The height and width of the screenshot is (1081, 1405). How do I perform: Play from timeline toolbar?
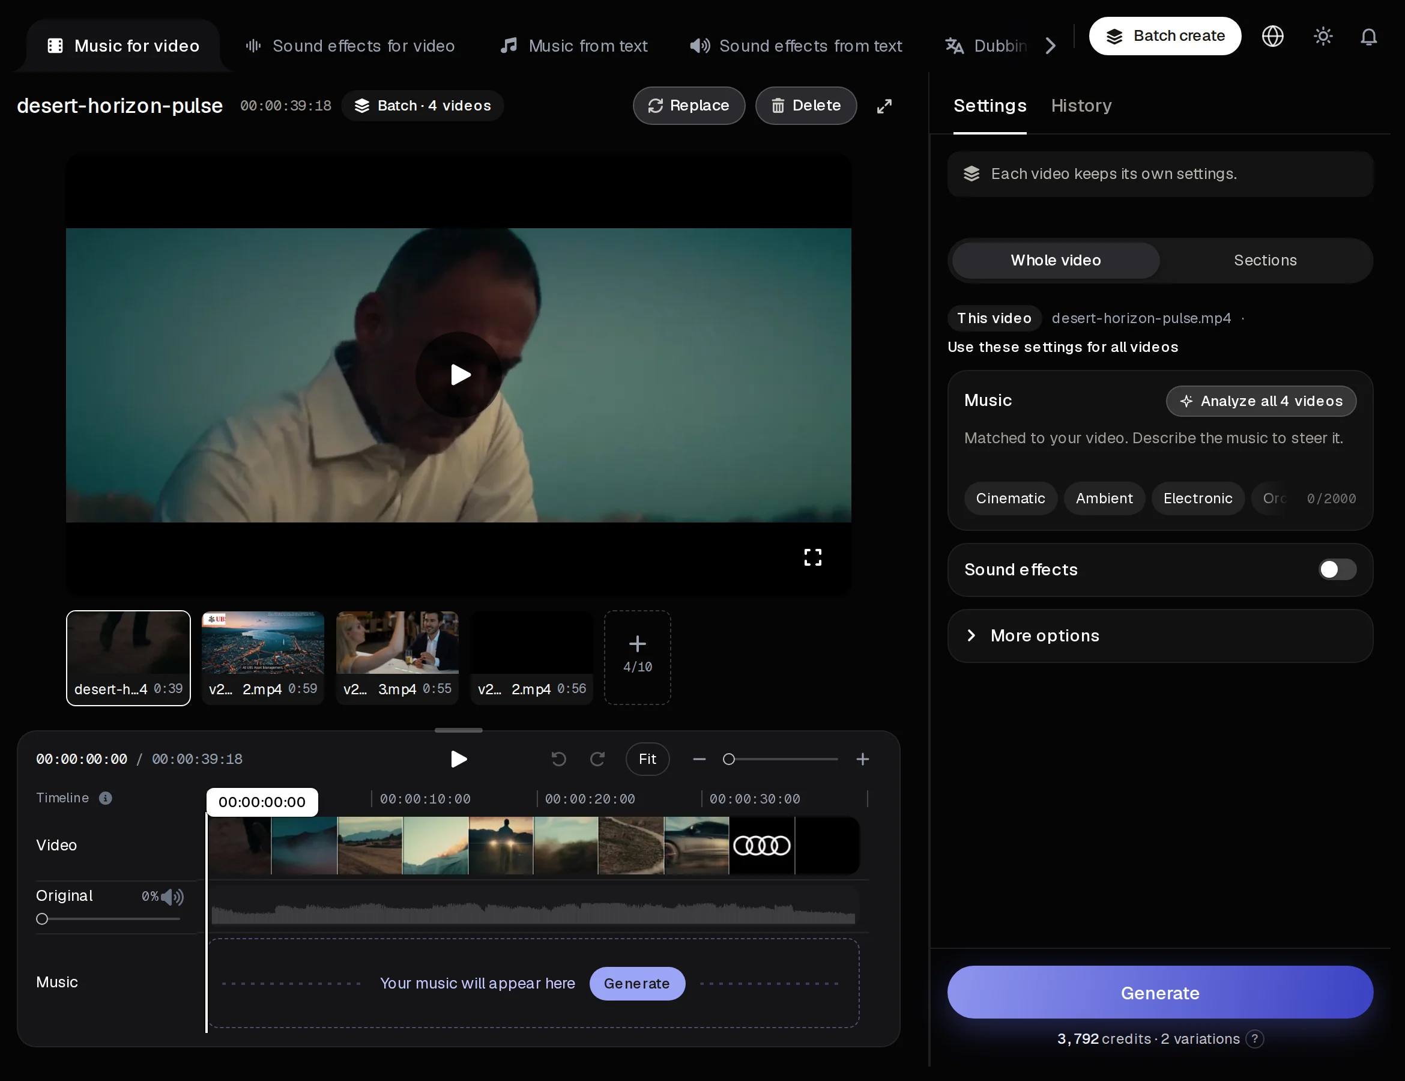pos(458,759)
